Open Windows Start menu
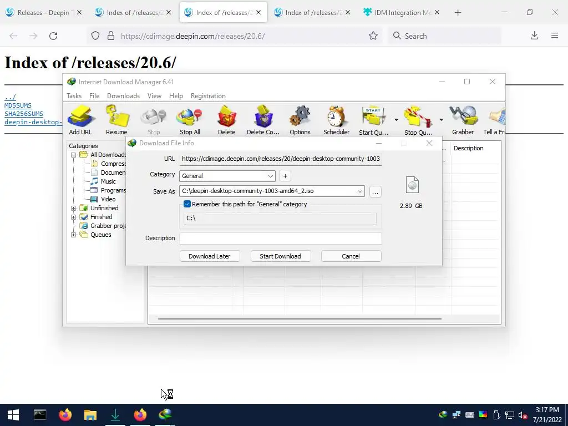The height and width of the screenshot is (426, 568). click(13, 415)
